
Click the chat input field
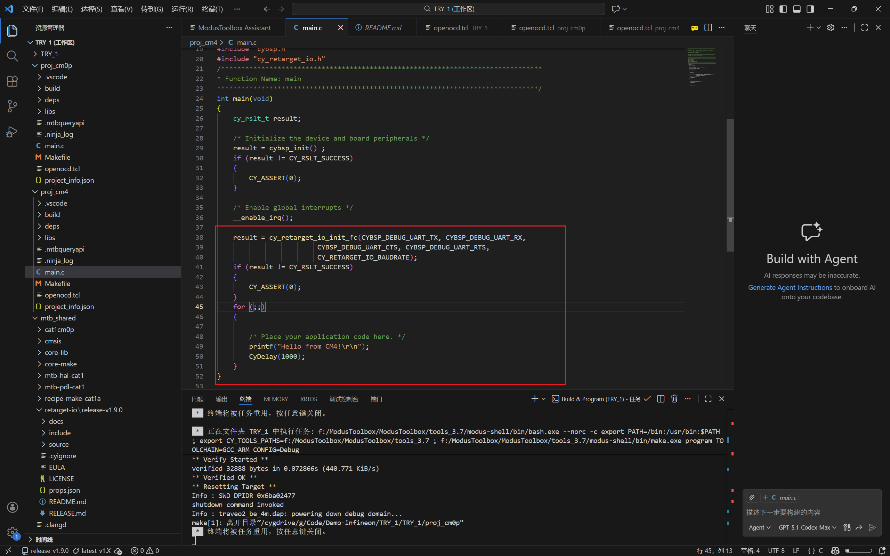812,512
